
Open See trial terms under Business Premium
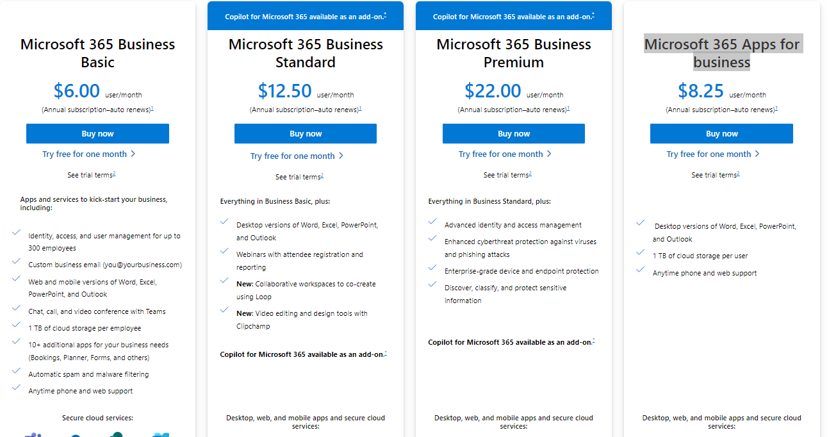pos(507,174)
